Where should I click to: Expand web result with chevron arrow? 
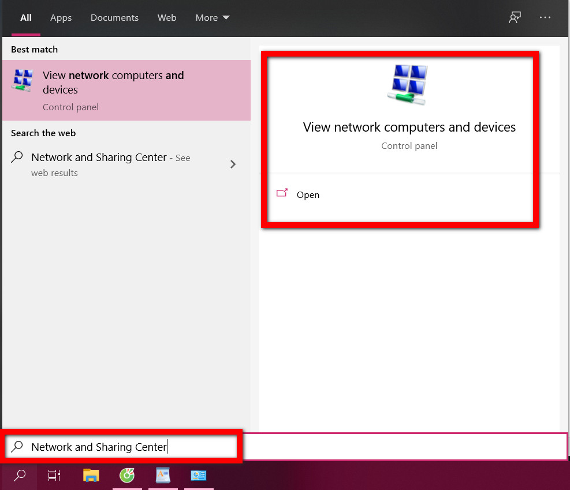(233, 164)
